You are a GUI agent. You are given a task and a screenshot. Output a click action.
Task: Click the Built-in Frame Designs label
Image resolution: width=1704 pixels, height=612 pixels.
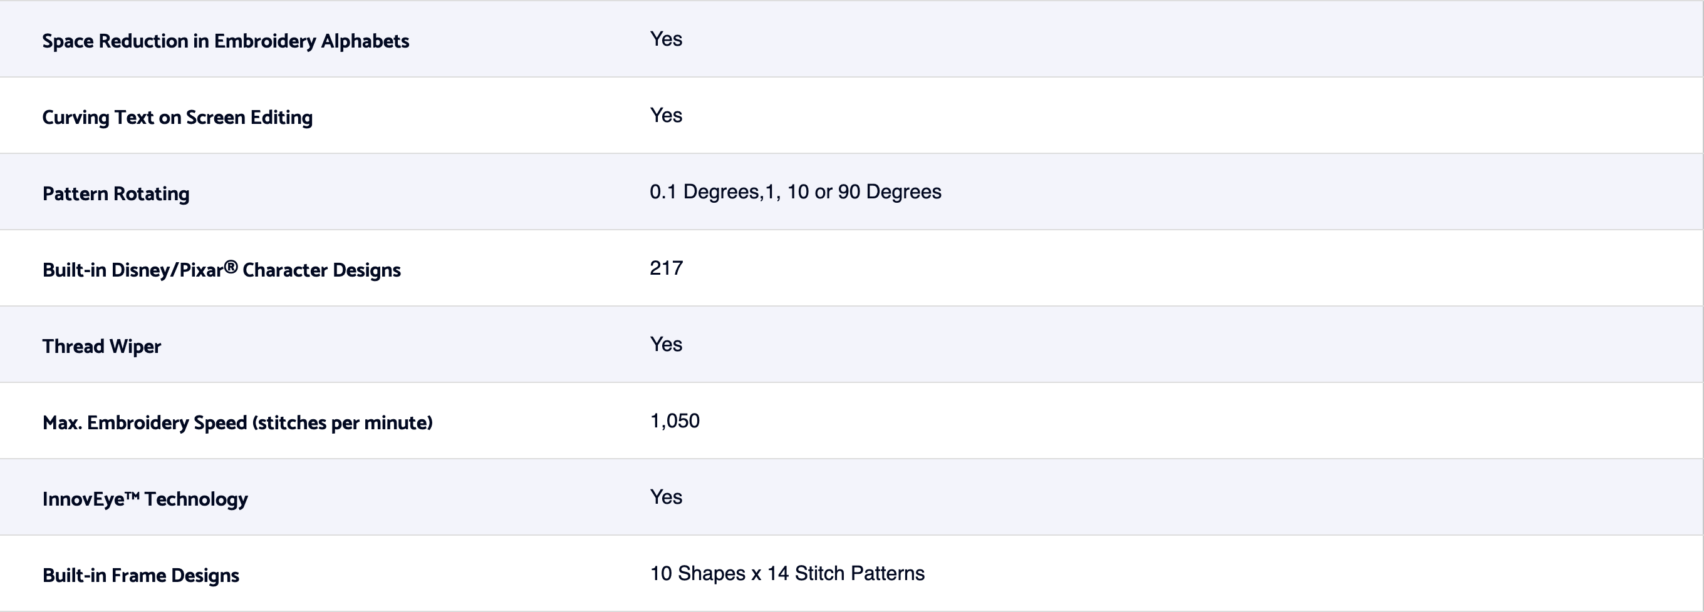[x=140, y=576]
